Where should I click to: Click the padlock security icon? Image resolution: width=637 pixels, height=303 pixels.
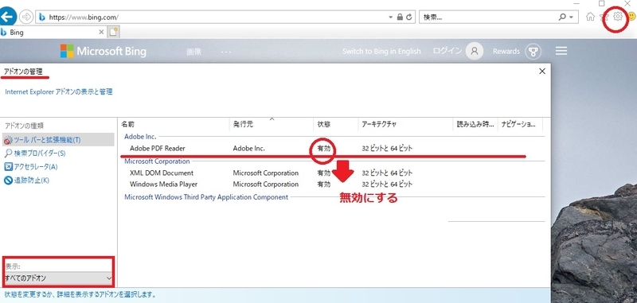[x=401, y=17]
